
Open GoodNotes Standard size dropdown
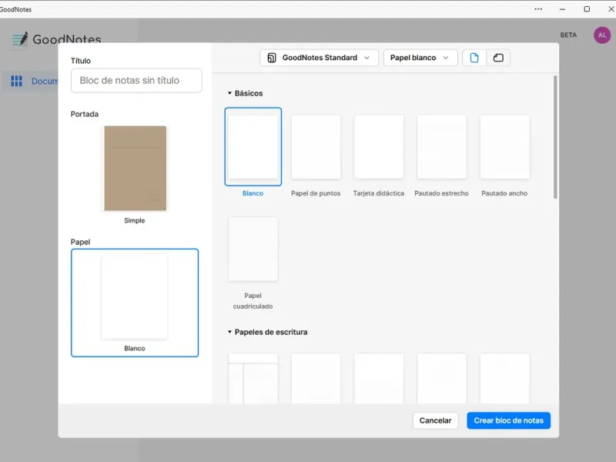point(319,58)
